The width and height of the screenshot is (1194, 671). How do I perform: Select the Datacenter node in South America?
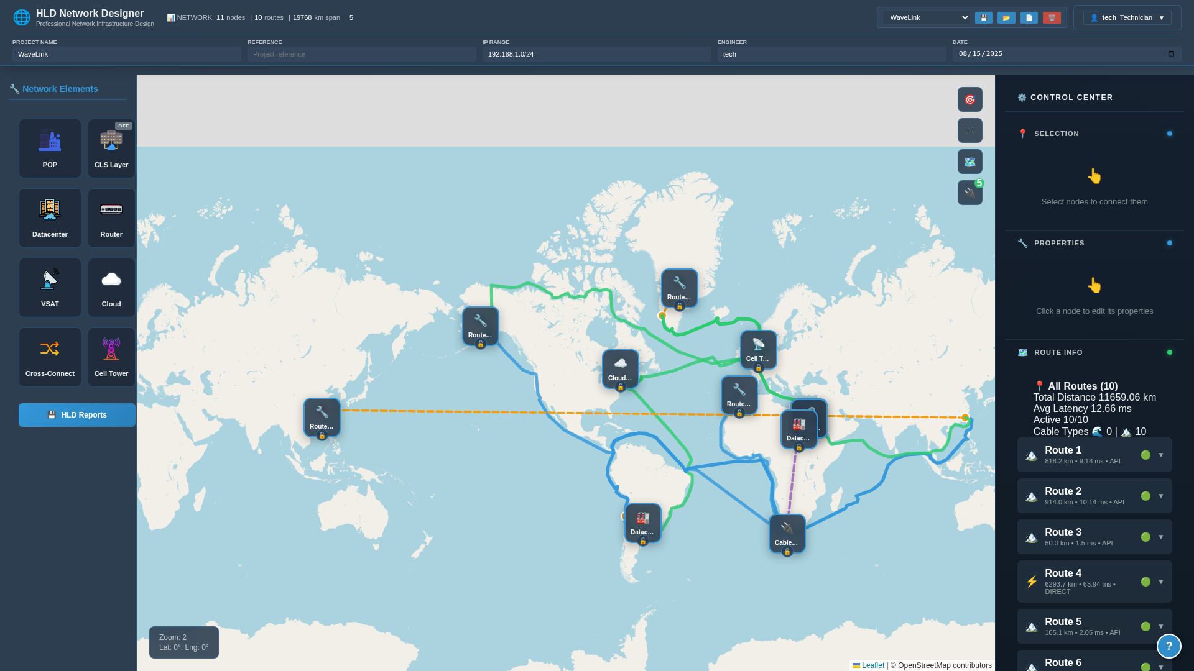point(642,523)
